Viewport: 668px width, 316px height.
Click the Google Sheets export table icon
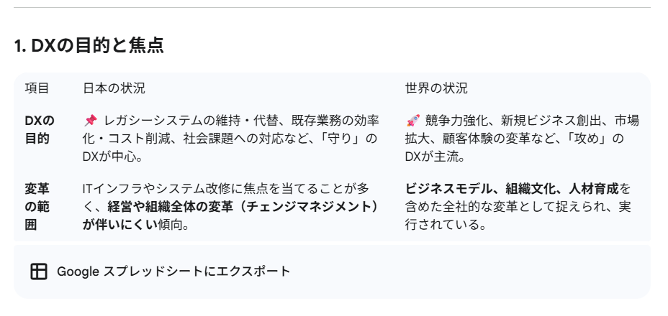[x=39, y=271]
